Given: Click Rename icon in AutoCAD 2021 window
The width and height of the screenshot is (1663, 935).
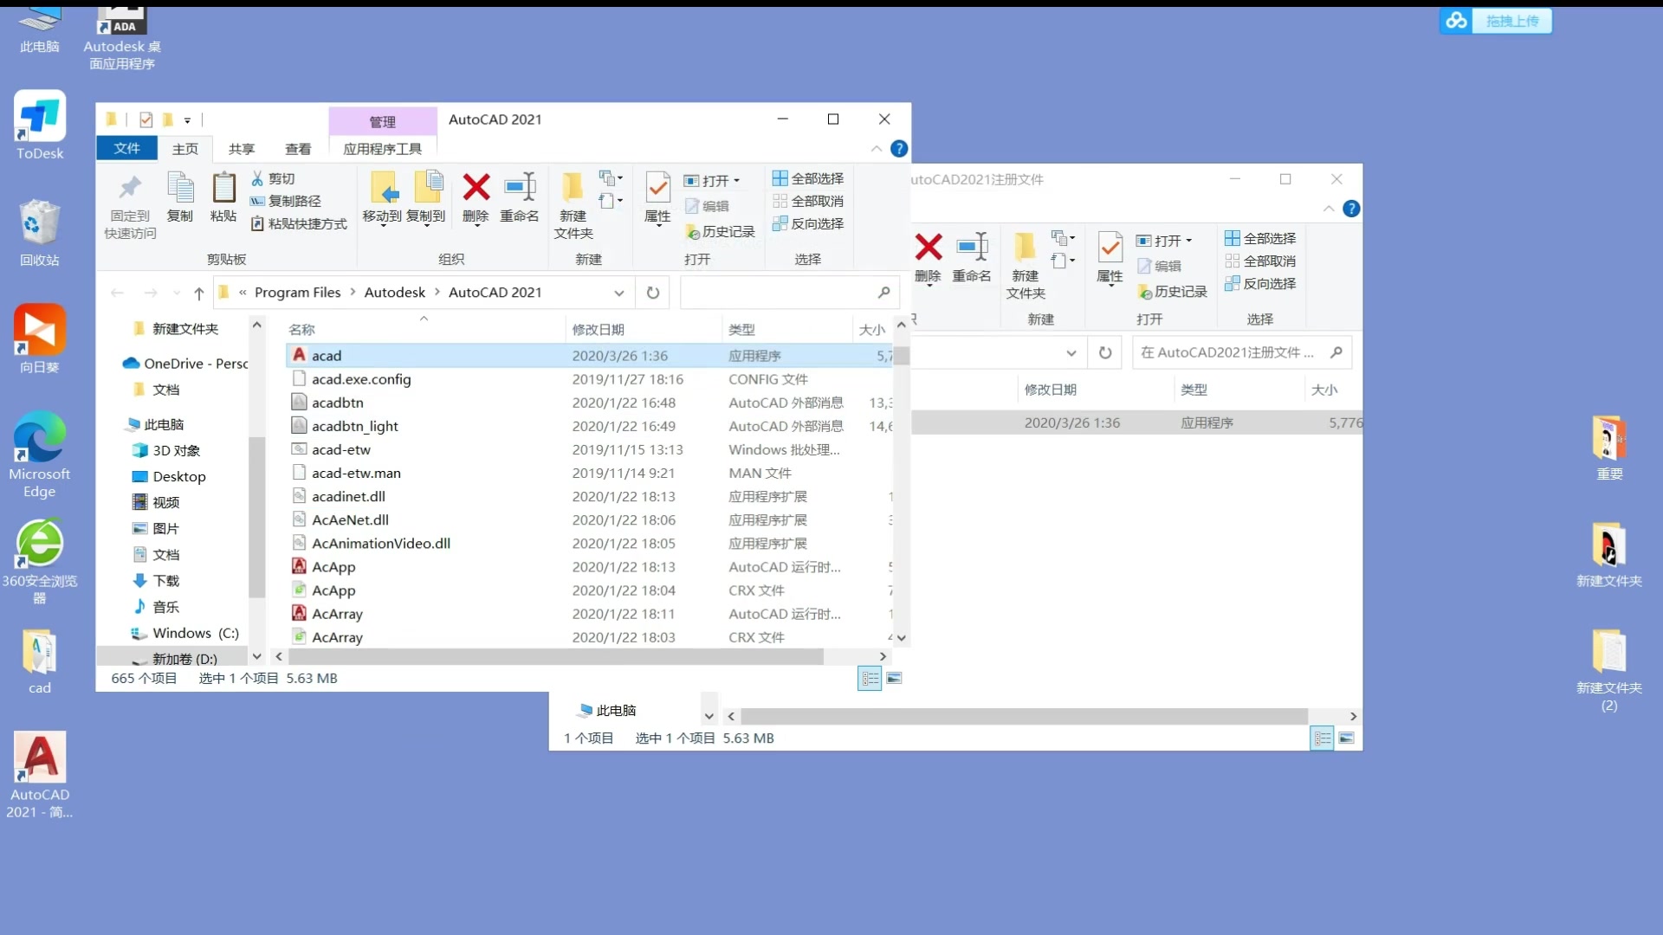Looking at the screenshot, I should (x=520, y=187).
